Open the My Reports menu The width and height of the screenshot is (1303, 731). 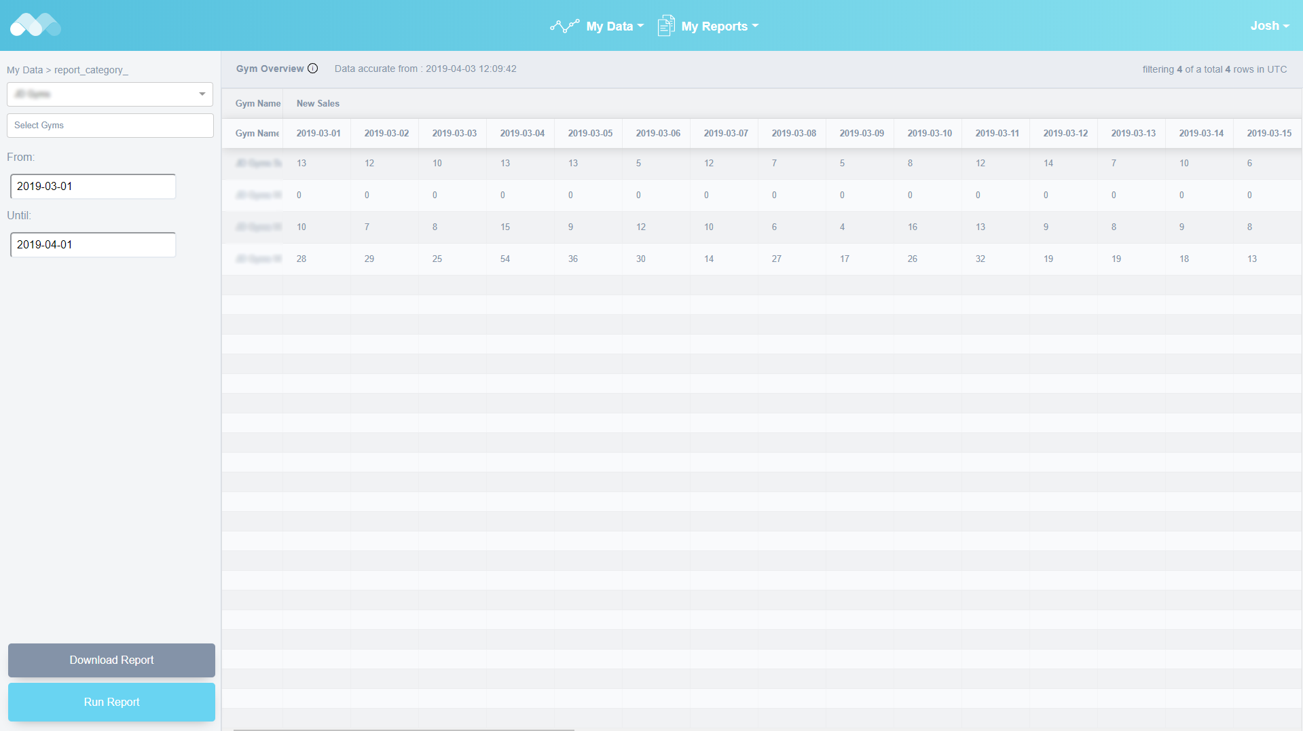tap(719, 26)
